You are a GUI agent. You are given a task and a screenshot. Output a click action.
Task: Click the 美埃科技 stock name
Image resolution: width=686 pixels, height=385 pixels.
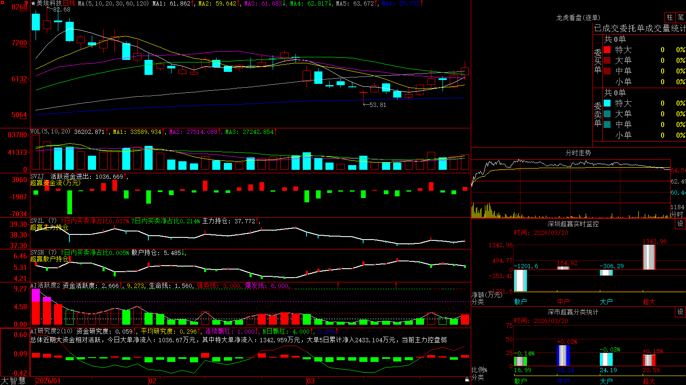49,3
